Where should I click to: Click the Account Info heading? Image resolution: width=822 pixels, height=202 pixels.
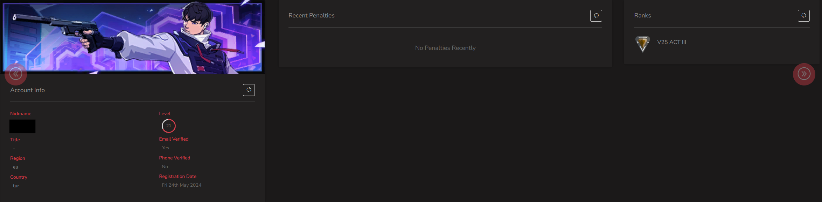coord(28,90)
